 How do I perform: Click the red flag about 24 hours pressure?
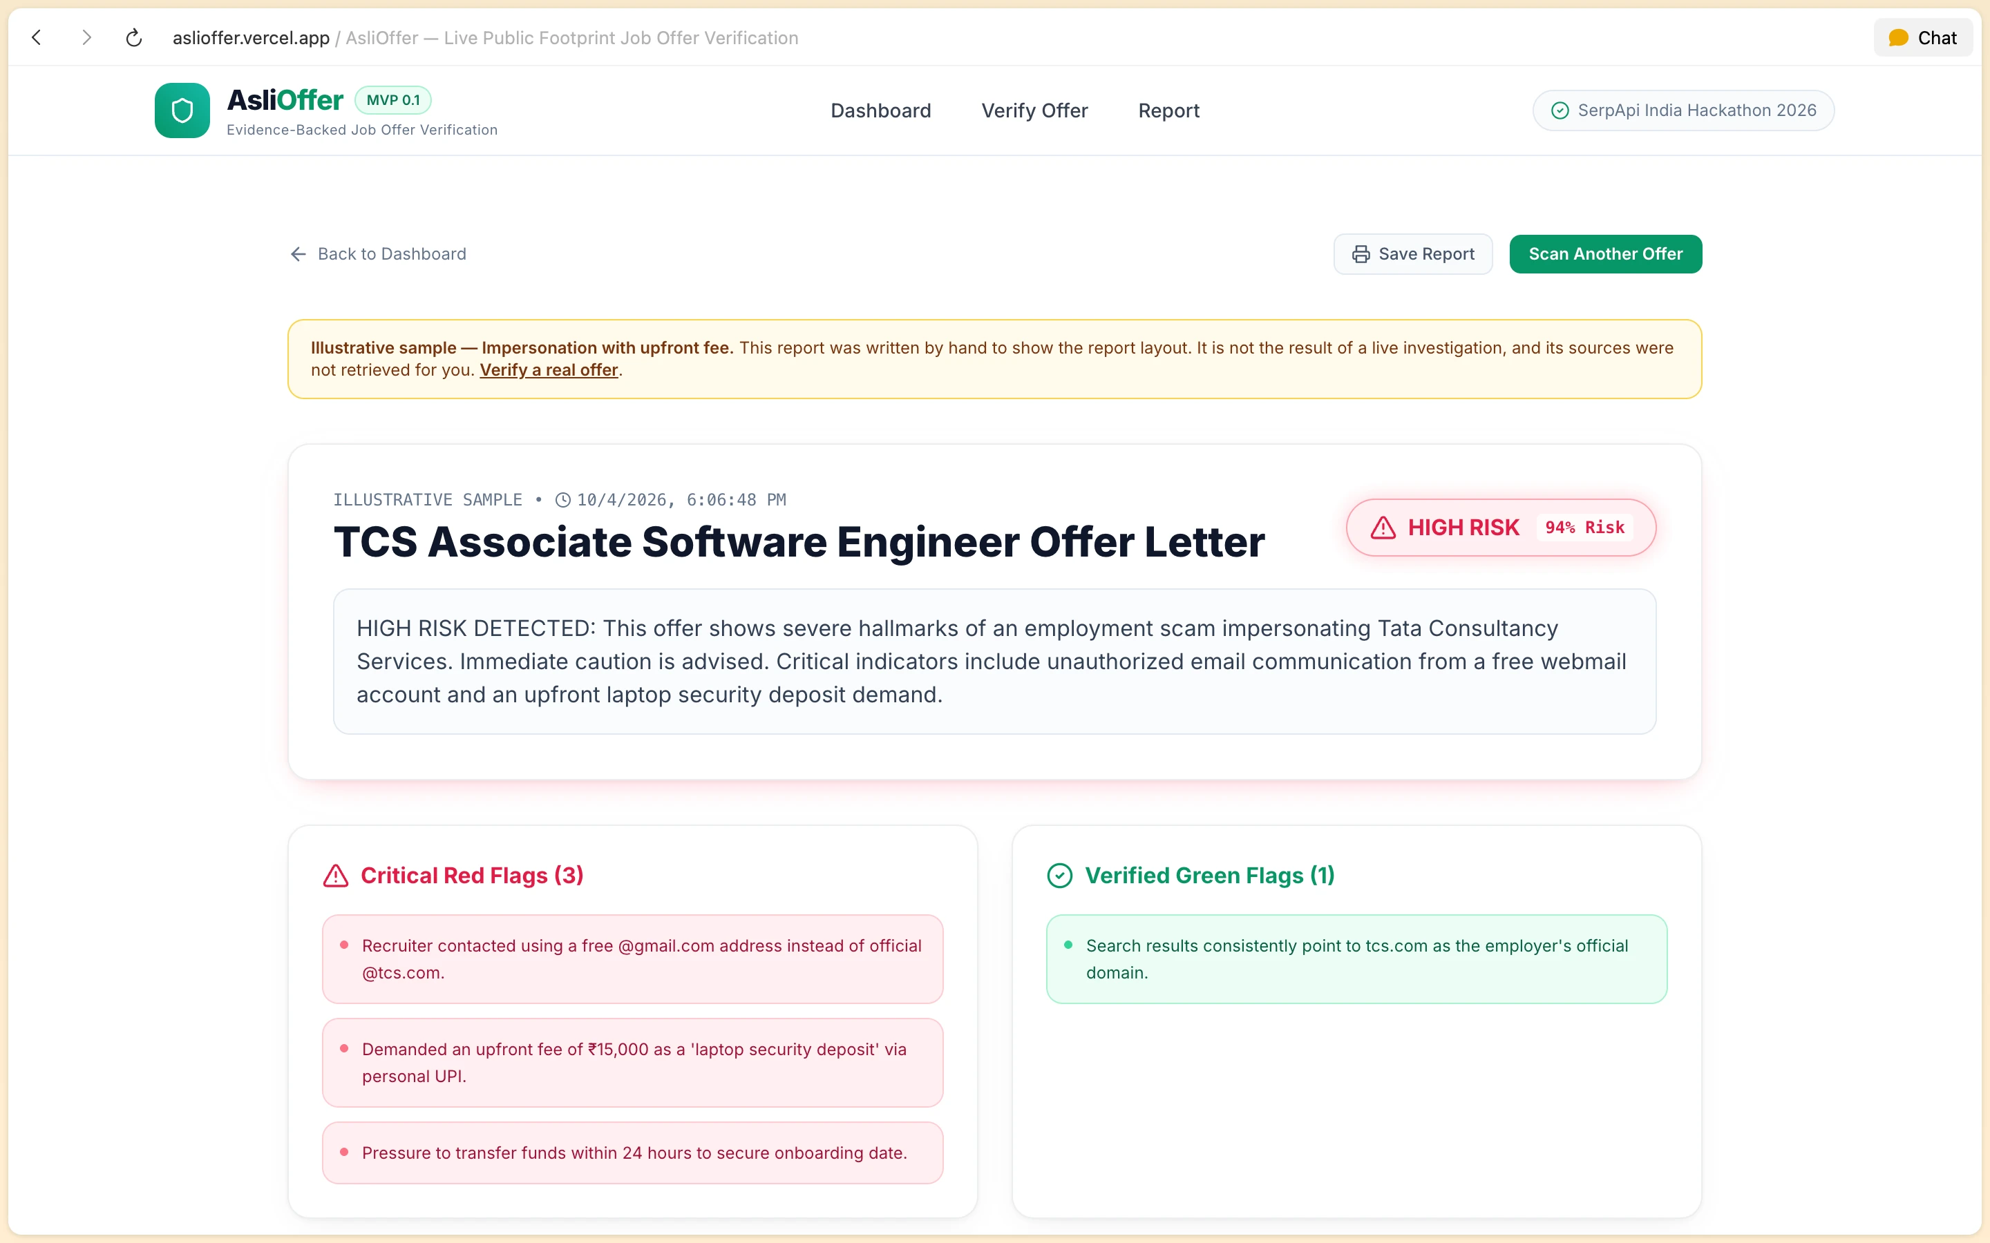click(x=632, y=1153)
